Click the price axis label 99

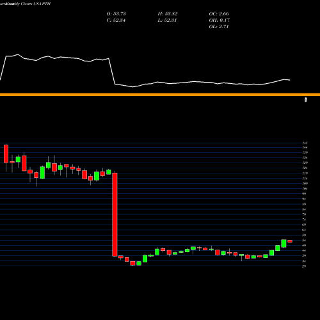point(304,194)
